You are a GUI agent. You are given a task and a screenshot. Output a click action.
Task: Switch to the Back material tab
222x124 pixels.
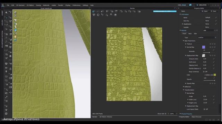pos(190,34)
